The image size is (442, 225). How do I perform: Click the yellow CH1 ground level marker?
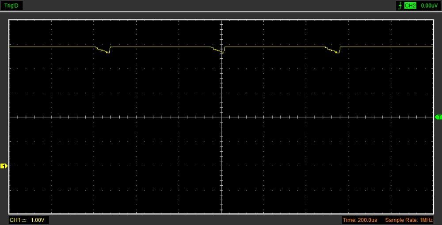(x=4, y=166)
